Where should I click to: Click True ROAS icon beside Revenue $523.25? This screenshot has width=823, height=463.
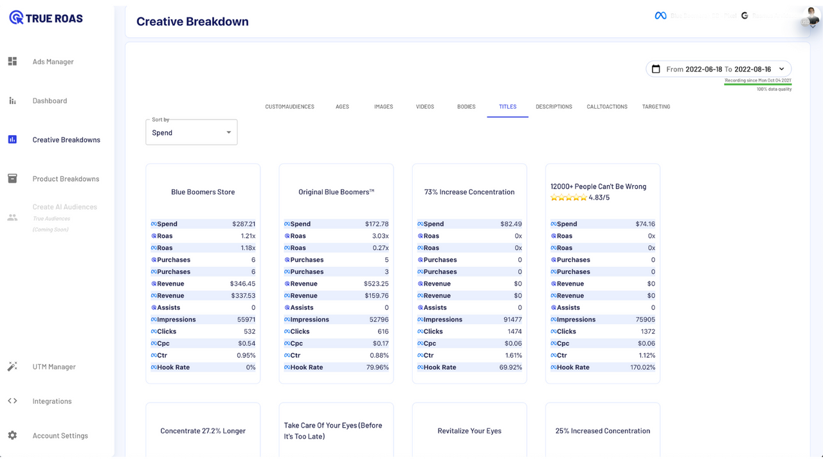[x=287, y=284]
